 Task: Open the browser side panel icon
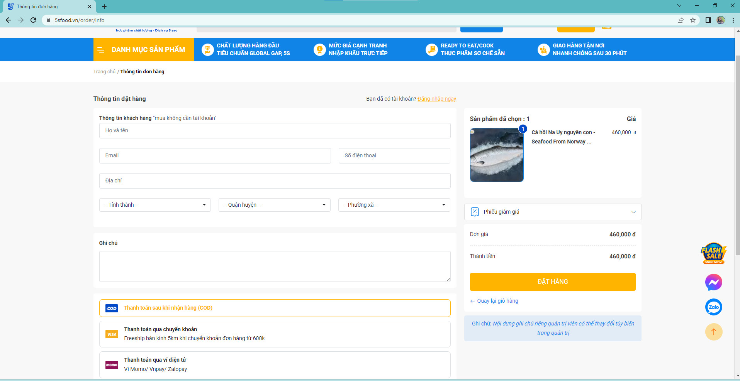pos(708,20)
